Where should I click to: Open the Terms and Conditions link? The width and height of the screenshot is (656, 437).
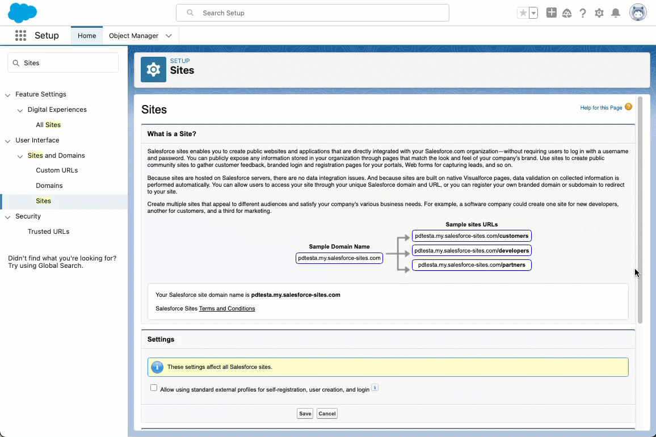click(x=227, y=309)
